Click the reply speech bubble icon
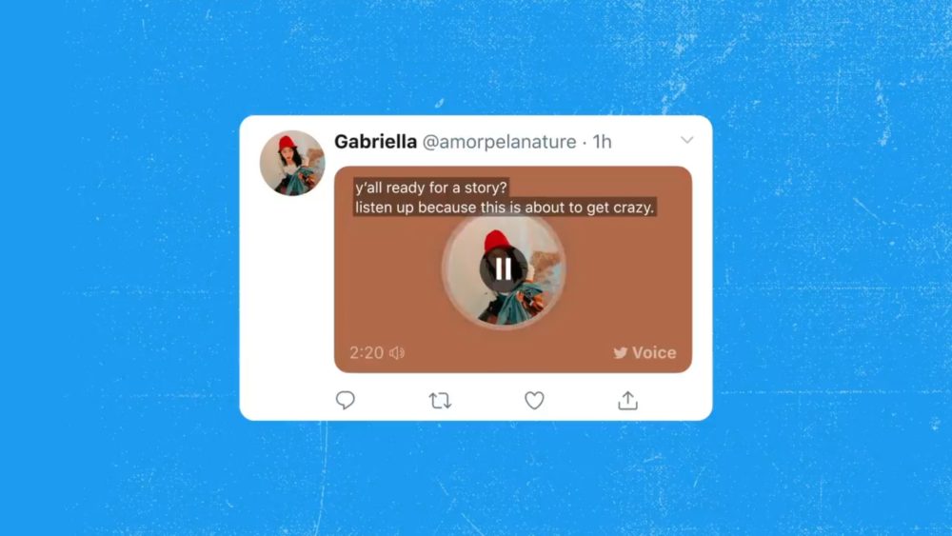Image resolution: width=952 pixels, height=536 pixels. pos(346,400)
